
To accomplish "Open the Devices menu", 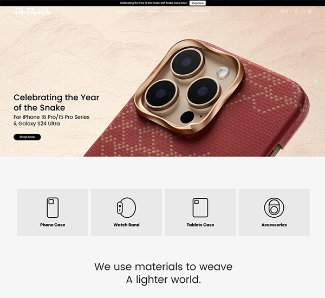I will pyautogui.click(x=121, y=11).
